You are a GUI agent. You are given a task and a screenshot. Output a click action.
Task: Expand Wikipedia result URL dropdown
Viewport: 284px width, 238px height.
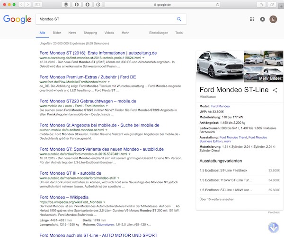coord(104,202)
